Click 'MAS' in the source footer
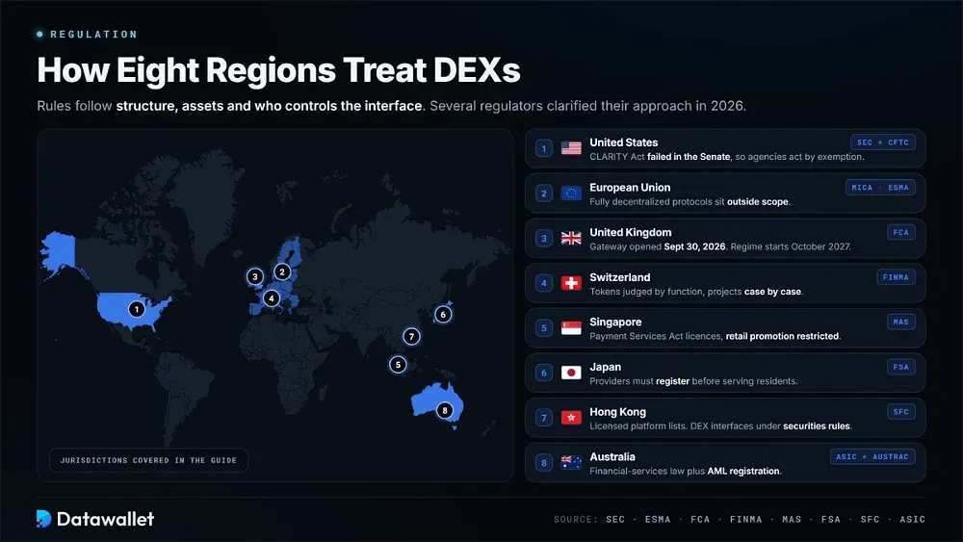 pos(792,519)
